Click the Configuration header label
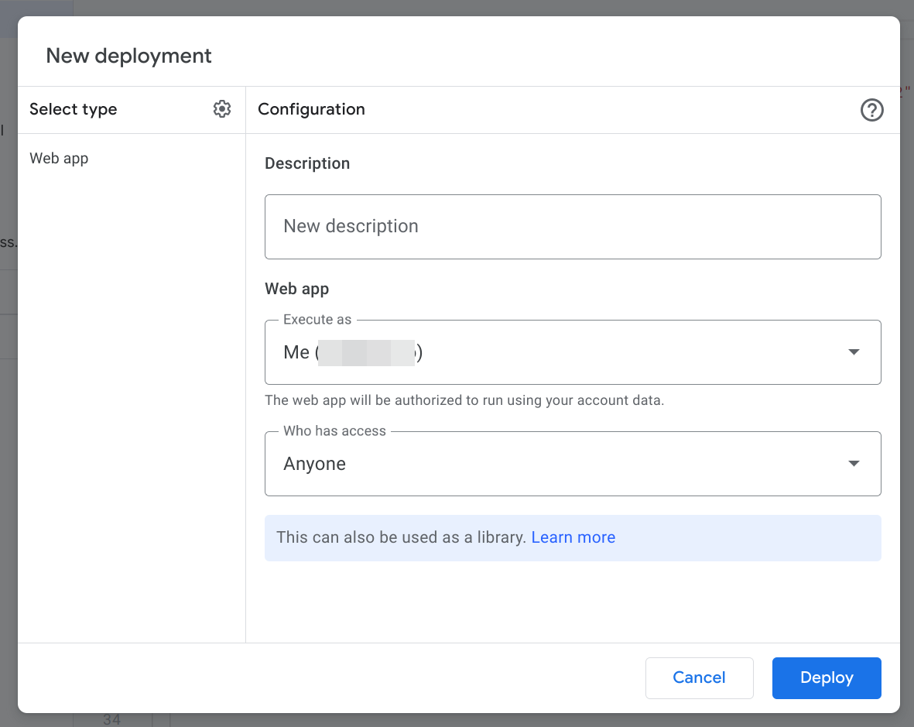 pos(311,110)
